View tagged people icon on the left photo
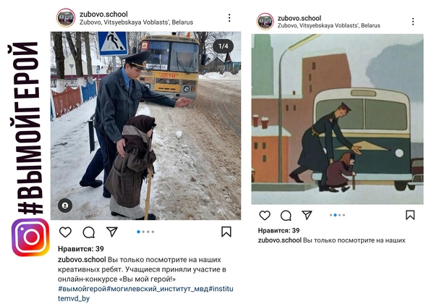The width and height of the screenshot is (434, 307). [x=65, y=206]
